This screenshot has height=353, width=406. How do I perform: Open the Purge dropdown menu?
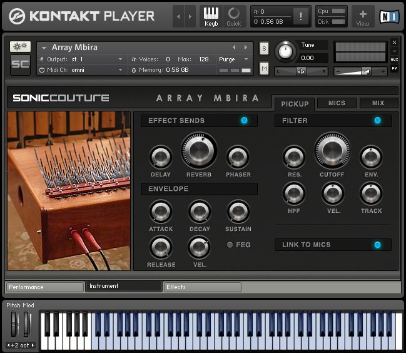tap(246, 59)
